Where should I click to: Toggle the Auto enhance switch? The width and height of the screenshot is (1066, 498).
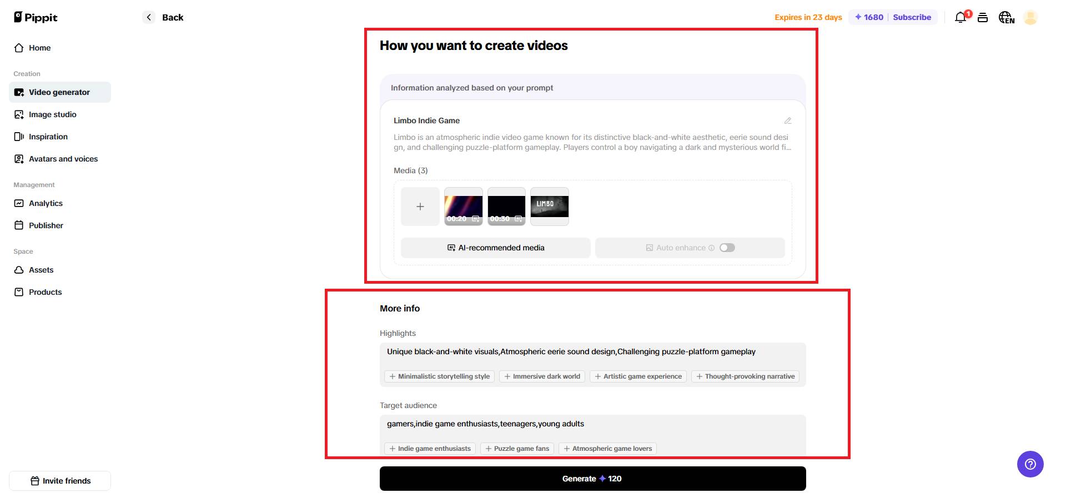(x=727, y=248)
